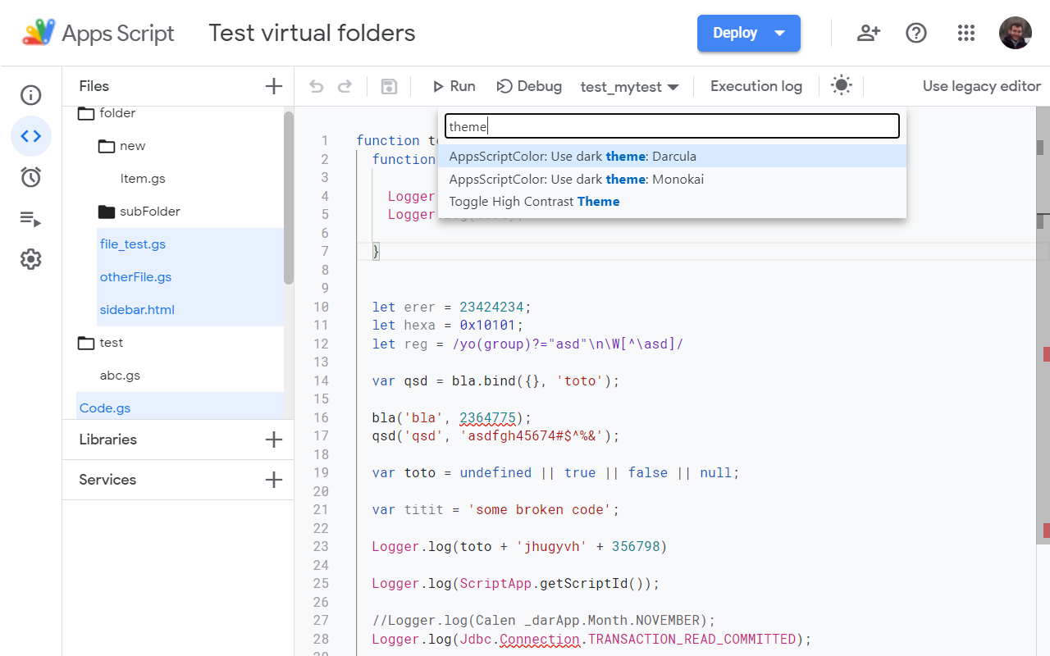The width and height of the screenshot is (1050, 656).
Task: Run the selected function
Action: [x=454, y=85]
